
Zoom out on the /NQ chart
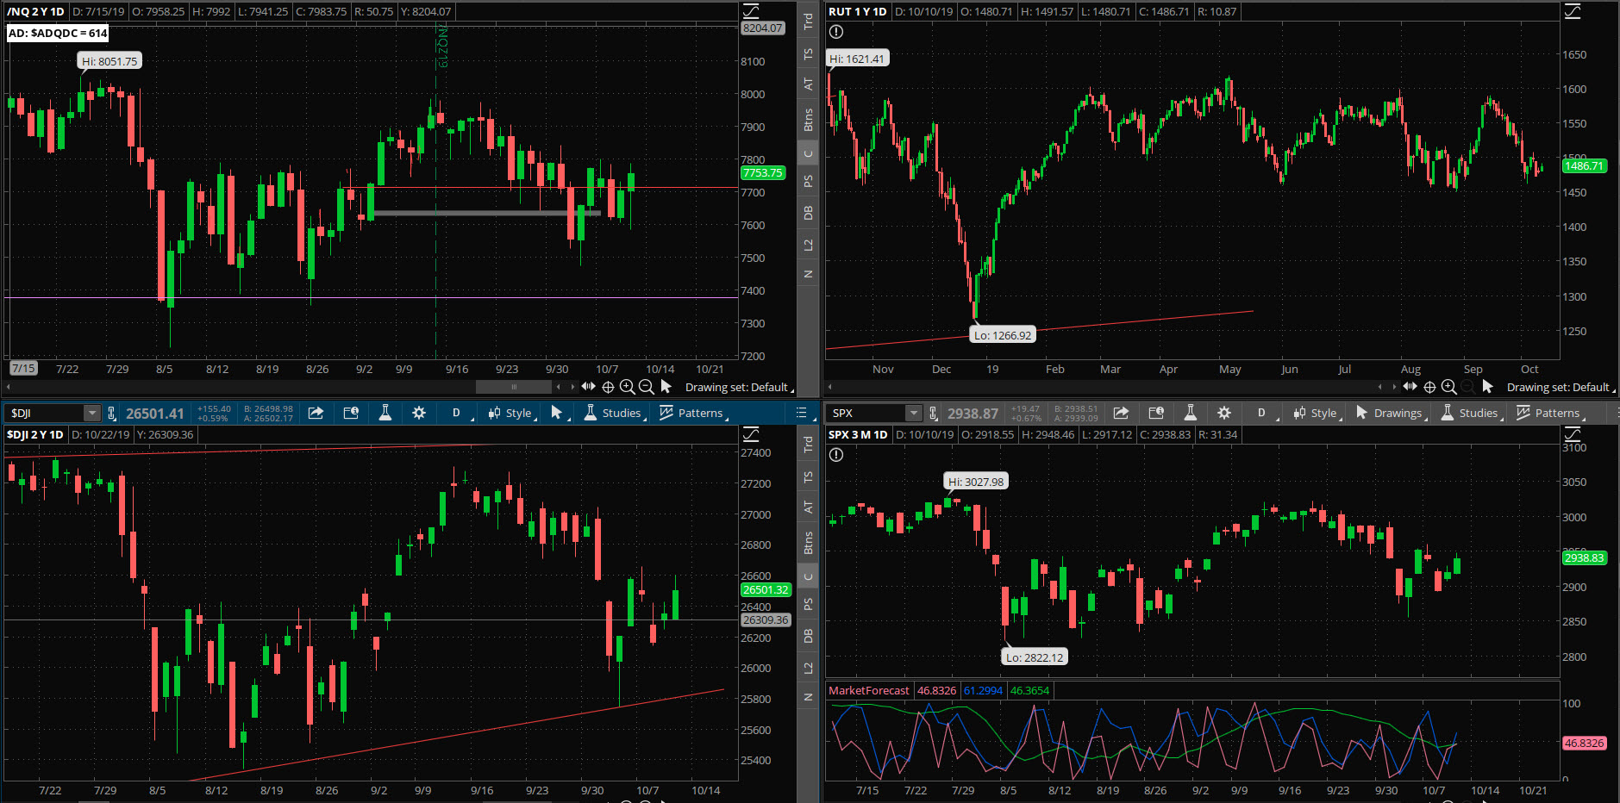(647, 387)
